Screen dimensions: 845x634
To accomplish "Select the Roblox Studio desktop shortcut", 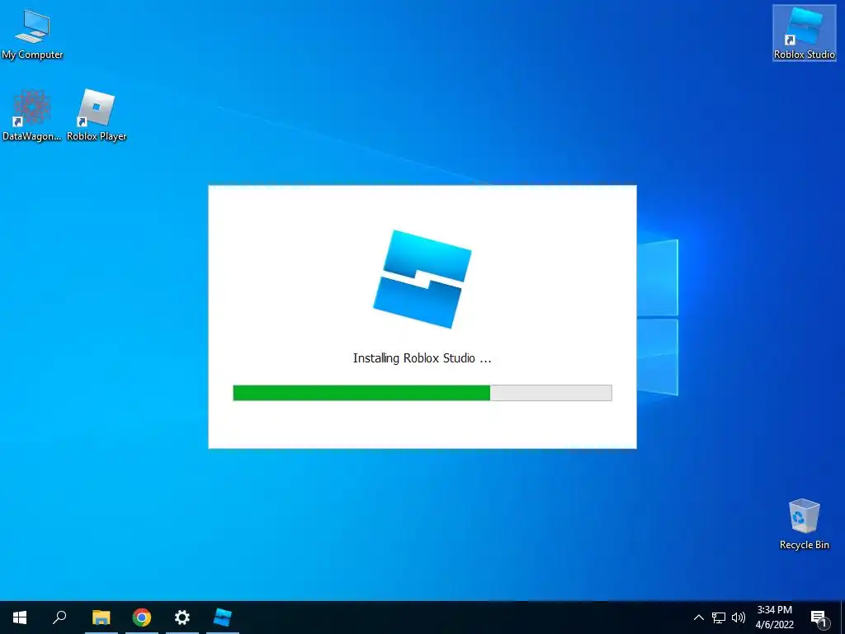I will tap(804, 33).
